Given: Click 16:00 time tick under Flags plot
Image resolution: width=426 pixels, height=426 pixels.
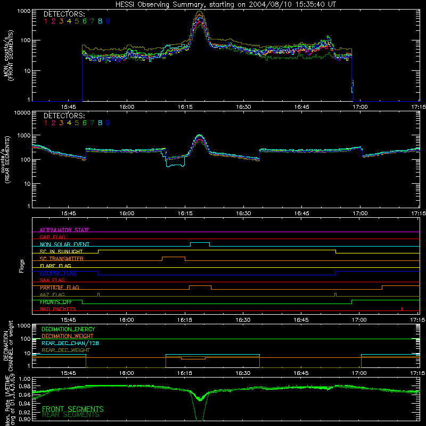Looking at the screenshot, I should [x=127, y=320].
